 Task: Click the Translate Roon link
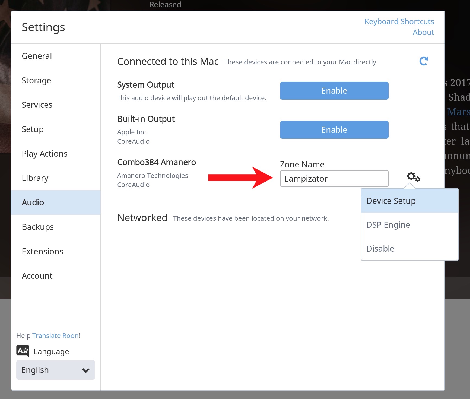[55, 335]
